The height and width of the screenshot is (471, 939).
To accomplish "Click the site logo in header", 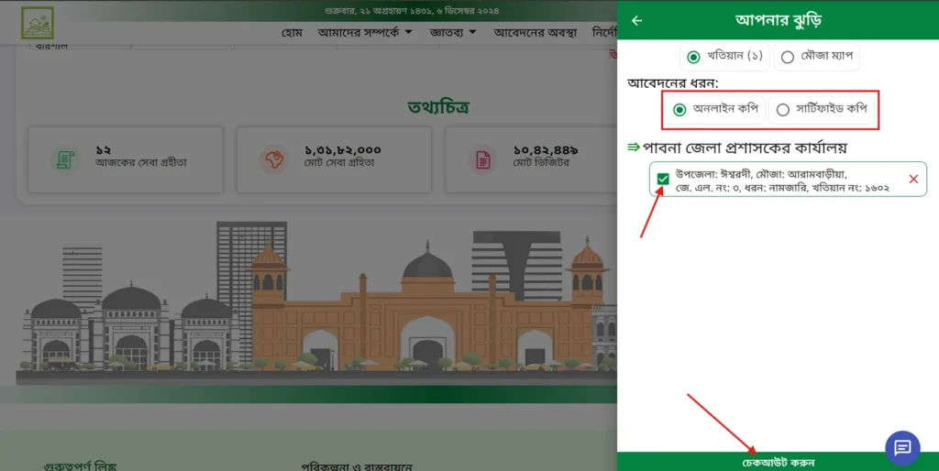I will coord(38,22).
